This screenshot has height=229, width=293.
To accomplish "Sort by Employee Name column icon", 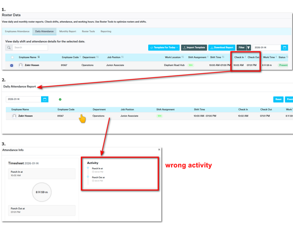I will pyautogui.click(x=39, y=57).
